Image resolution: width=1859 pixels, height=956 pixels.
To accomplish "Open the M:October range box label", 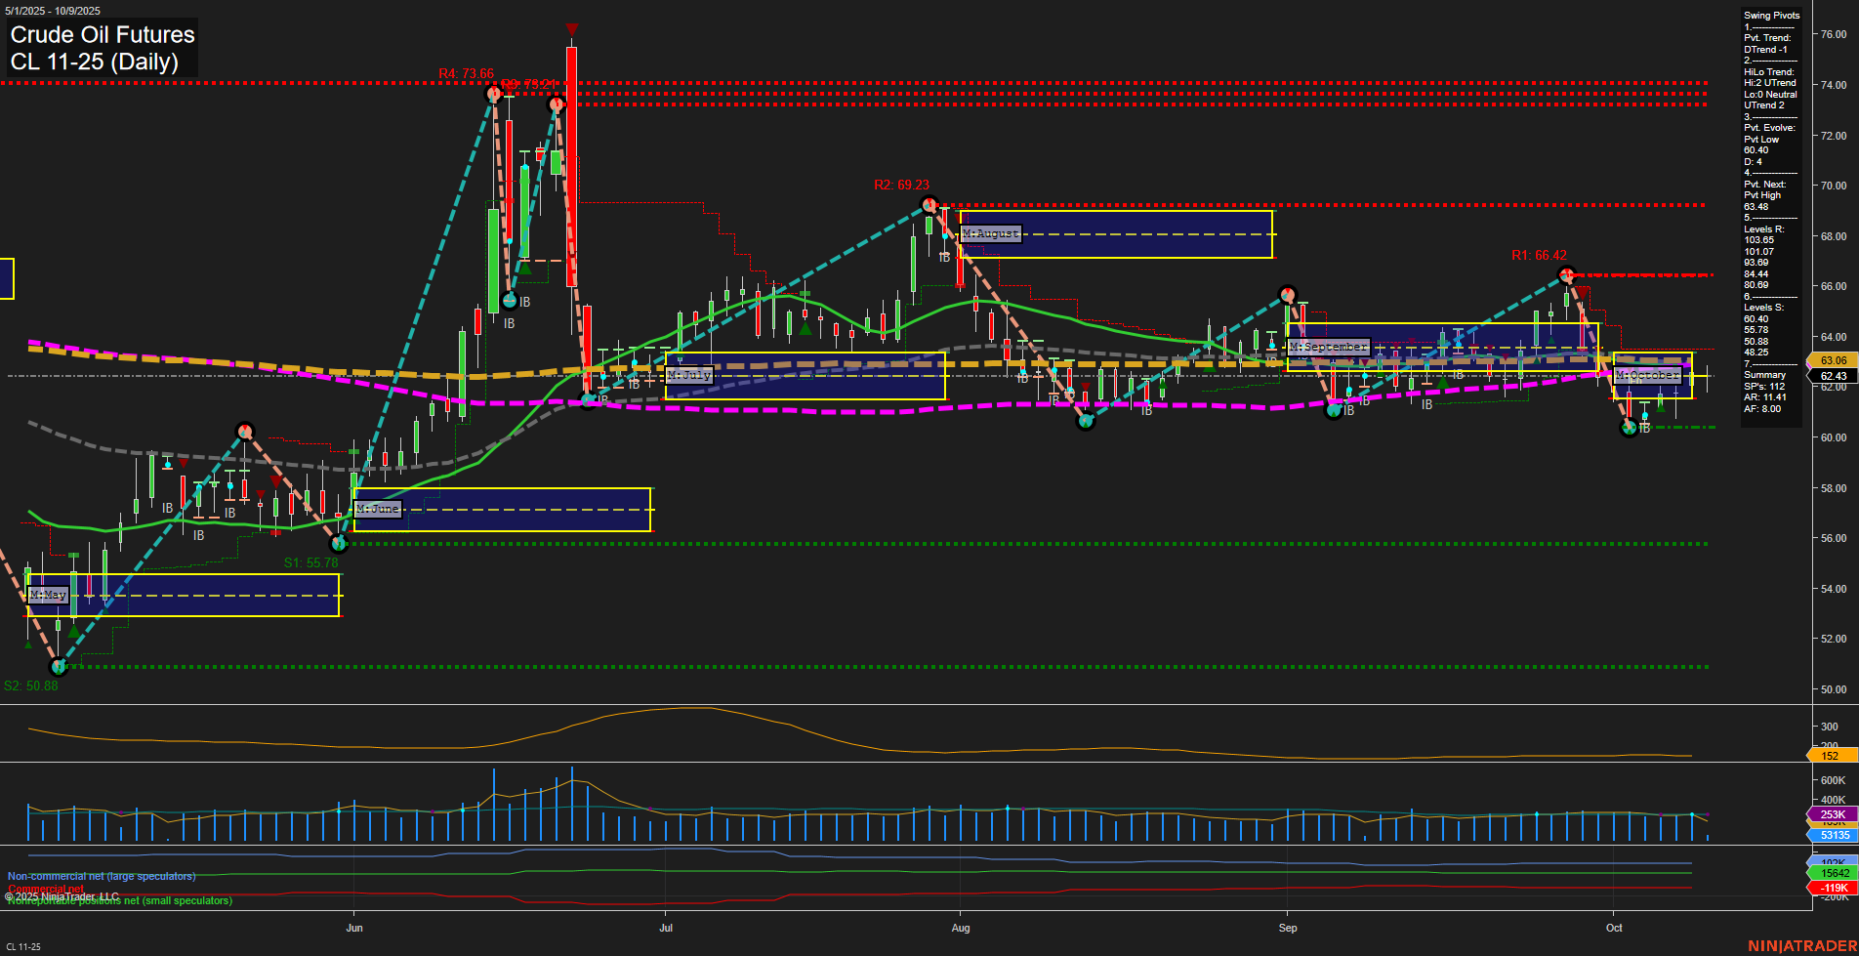I will (1648, 375).
